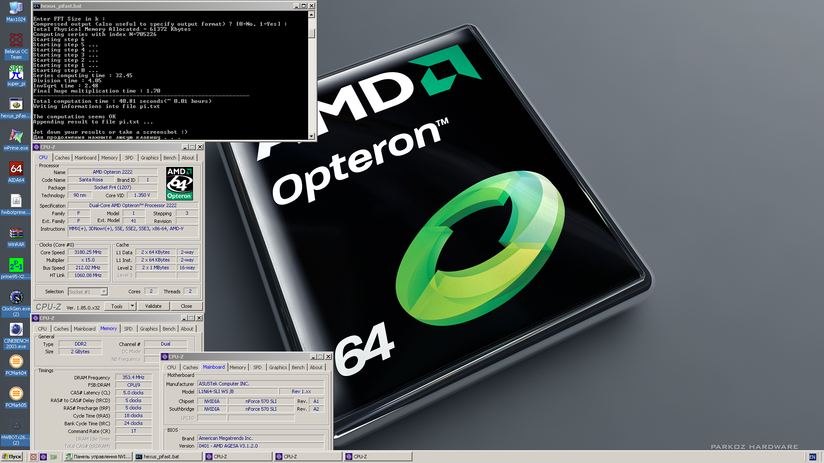This screenshot has width=824, height=463.
Task: Open Mainboard tab in the processor CPU-Z window
Action: 85,158
